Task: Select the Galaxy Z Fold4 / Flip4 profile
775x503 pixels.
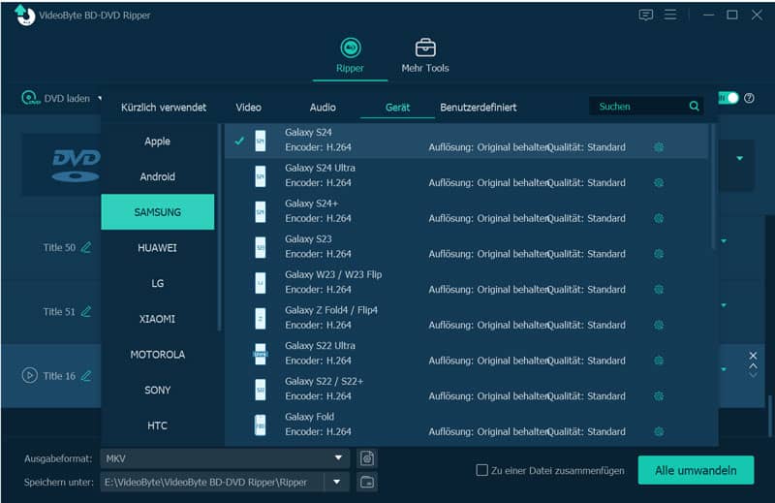Action: pos(466,318)
